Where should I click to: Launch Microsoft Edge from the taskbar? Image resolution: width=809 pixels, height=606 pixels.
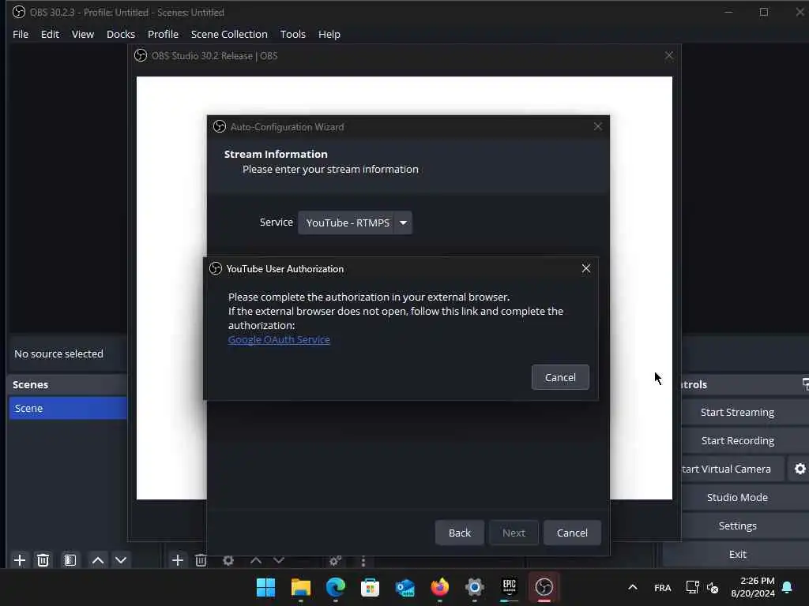[335, 587]
